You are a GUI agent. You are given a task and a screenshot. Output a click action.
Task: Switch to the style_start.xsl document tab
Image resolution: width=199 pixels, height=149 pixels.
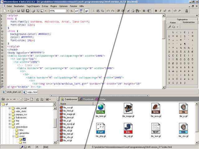point(12,92)
